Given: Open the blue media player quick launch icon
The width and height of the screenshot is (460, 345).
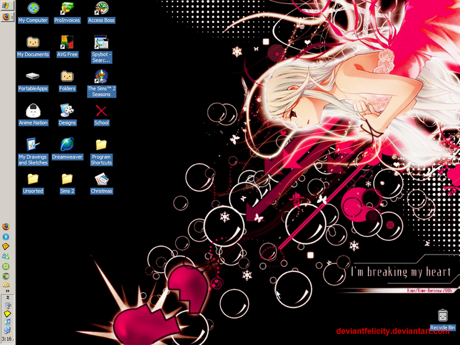Looking at the screenshot, I should click(x=6, y=236).
